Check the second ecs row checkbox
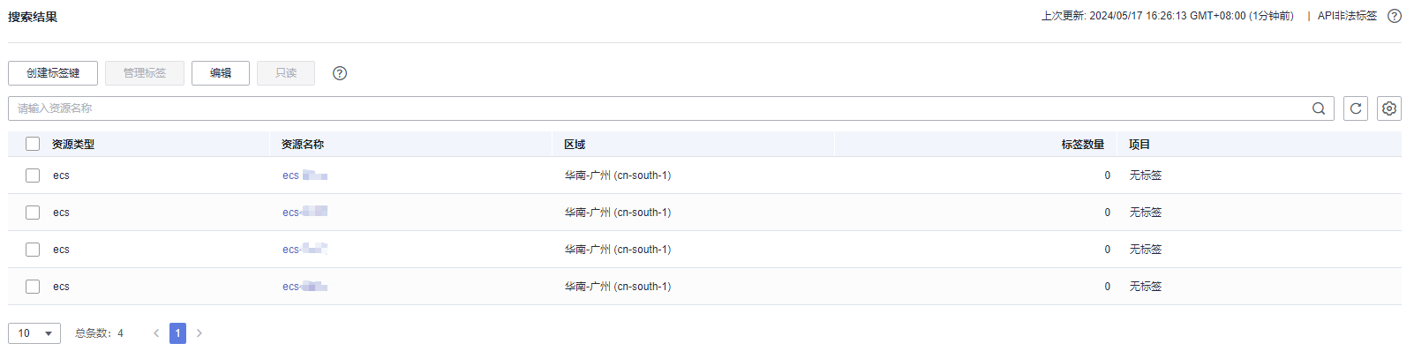The height and width of the screenshot is (351, 1414). pyautogui.click(x=33, y=213)
